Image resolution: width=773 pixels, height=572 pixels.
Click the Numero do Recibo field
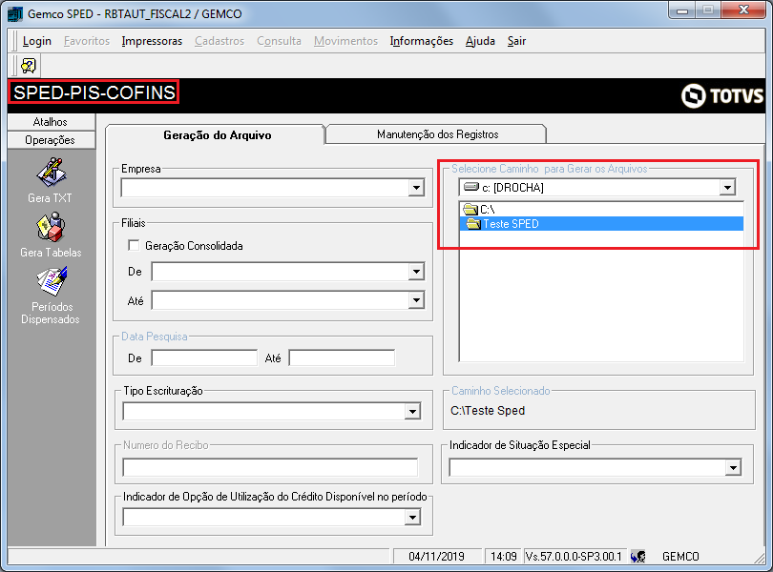(270, 467)
